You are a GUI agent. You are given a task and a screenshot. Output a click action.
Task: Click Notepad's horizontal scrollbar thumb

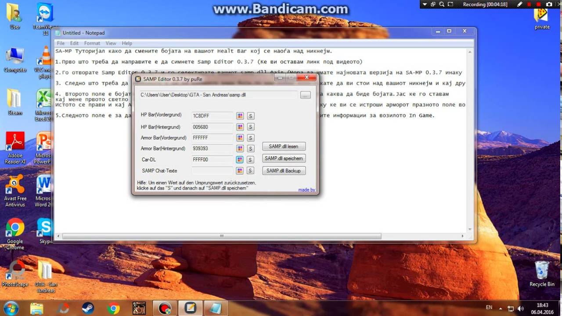pos(222,236)
